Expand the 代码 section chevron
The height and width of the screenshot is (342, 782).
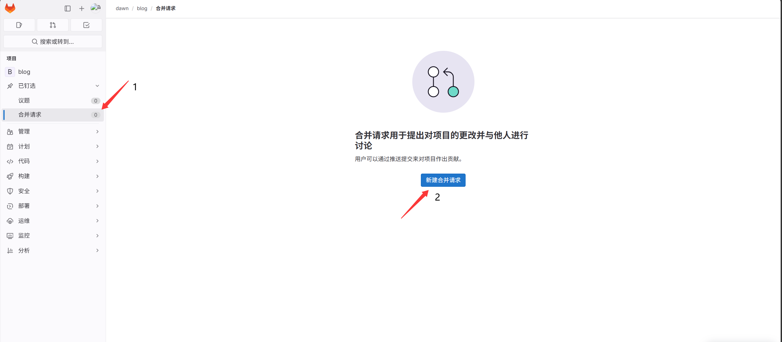click(x=97, y=161)
